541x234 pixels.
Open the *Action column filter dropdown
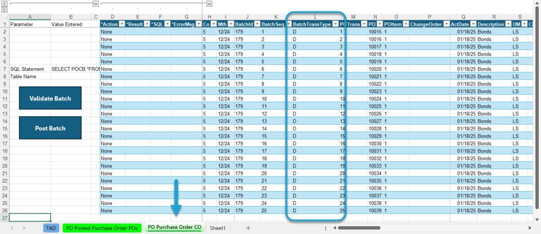122,24
